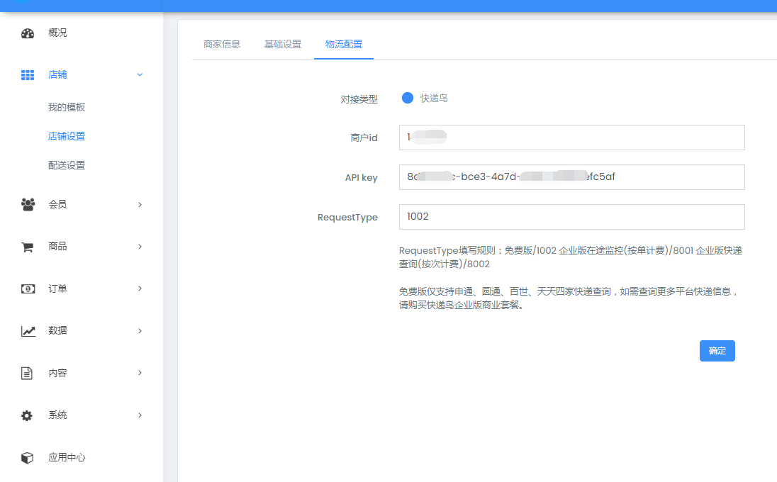The height and width of the screenshot is (482, 777).
Task: Open the 基础设置 tab
Action: [283, 44]
